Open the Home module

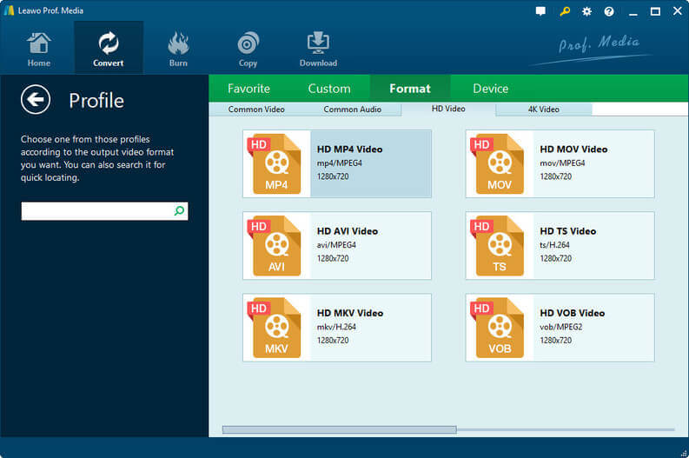click(39, 50)
